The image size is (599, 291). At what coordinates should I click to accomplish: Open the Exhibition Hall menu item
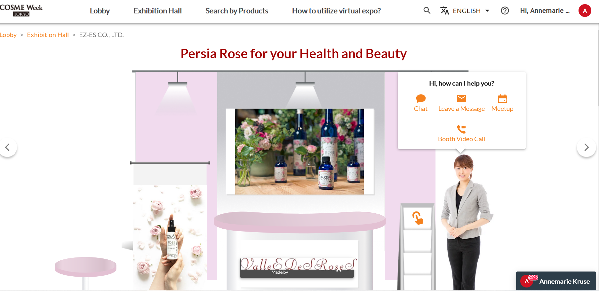157,11
